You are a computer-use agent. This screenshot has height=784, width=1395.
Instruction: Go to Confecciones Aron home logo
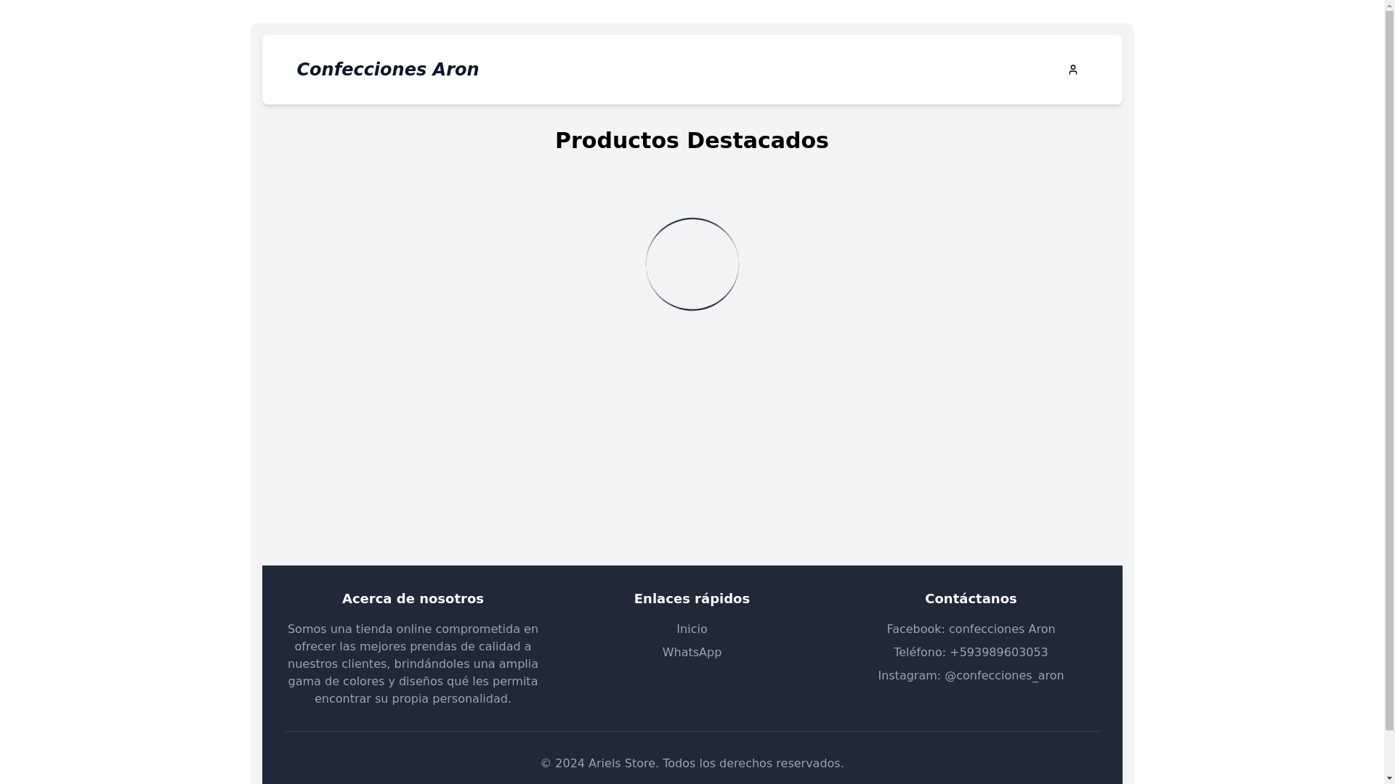click(387, 70)
